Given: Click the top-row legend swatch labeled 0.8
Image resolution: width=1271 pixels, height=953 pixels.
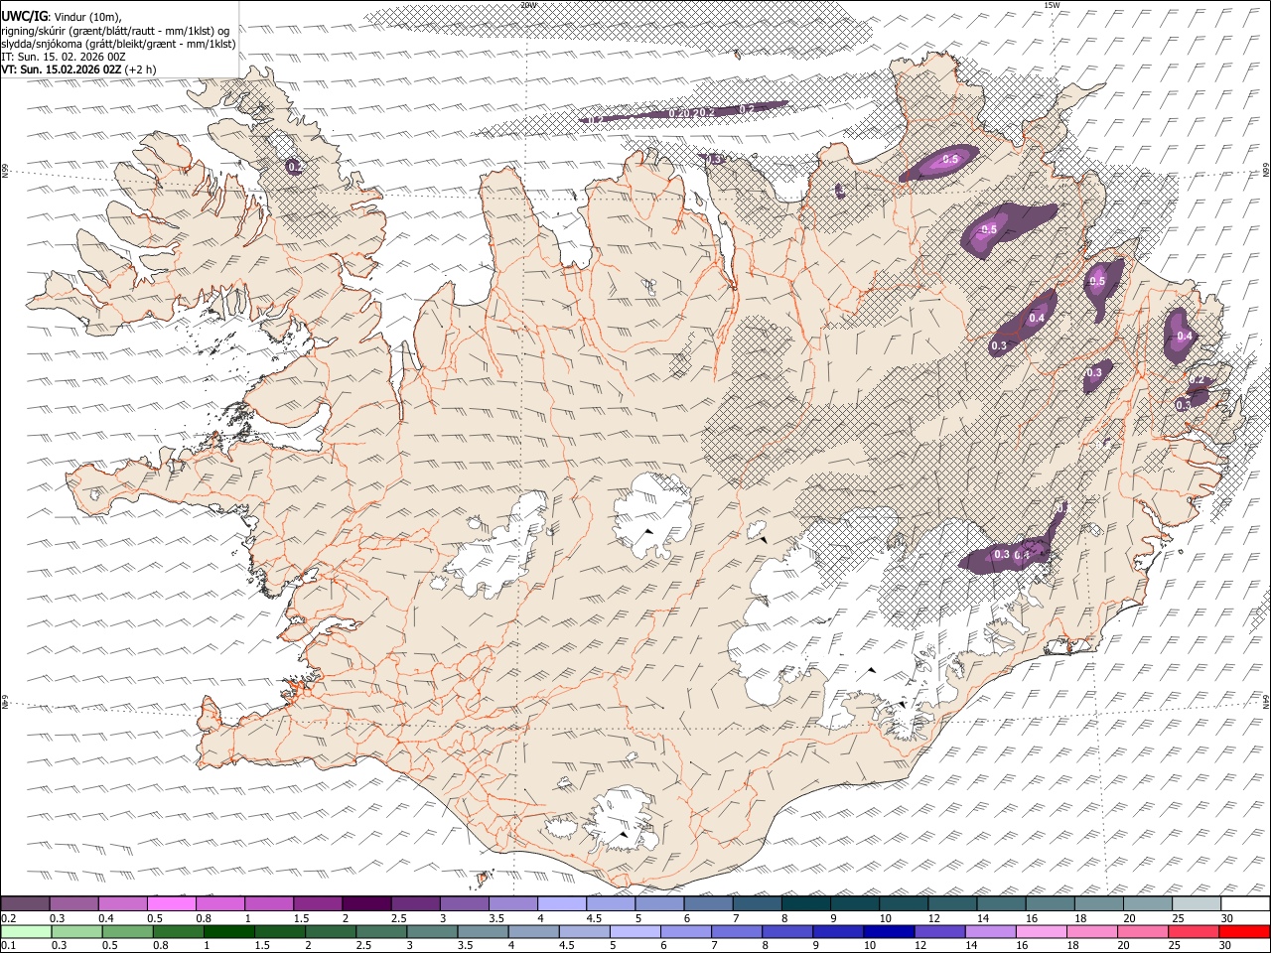Looking at the screenshot, I should (x=220, y=904).
